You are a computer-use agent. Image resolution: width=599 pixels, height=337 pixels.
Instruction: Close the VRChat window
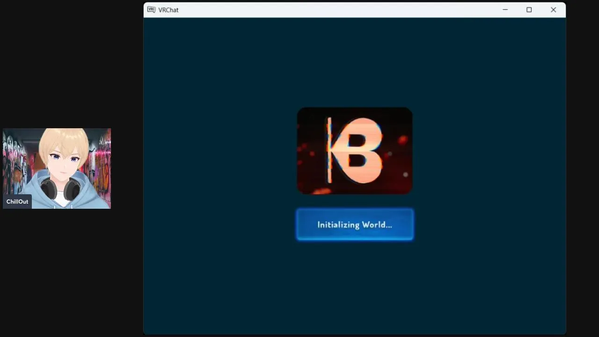(553, 9)
